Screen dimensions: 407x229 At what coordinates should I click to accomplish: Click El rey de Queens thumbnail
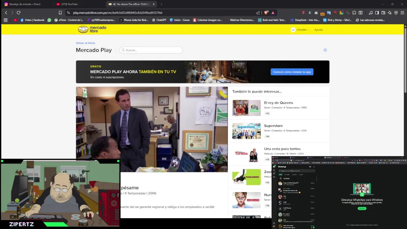click(246, 108)
